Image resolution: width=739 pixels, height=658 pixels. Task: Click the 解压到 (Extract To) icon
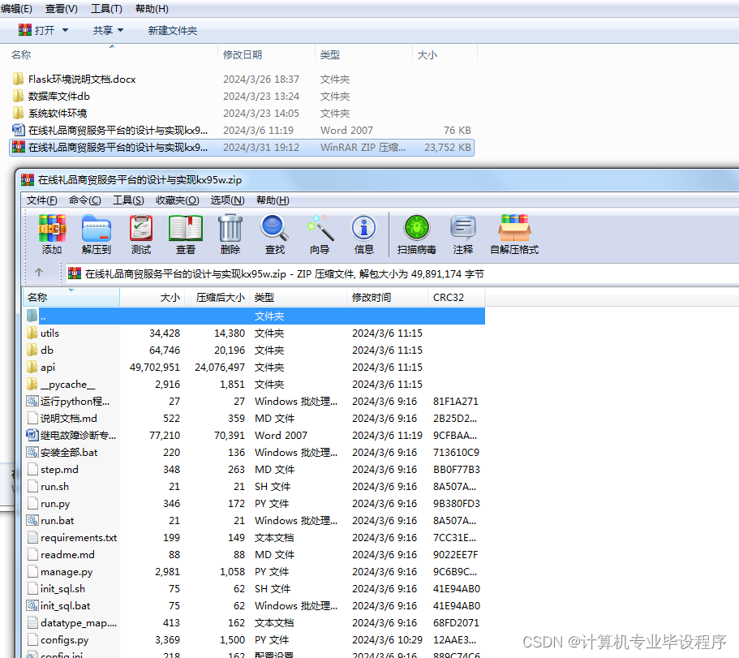coord(97,231)
